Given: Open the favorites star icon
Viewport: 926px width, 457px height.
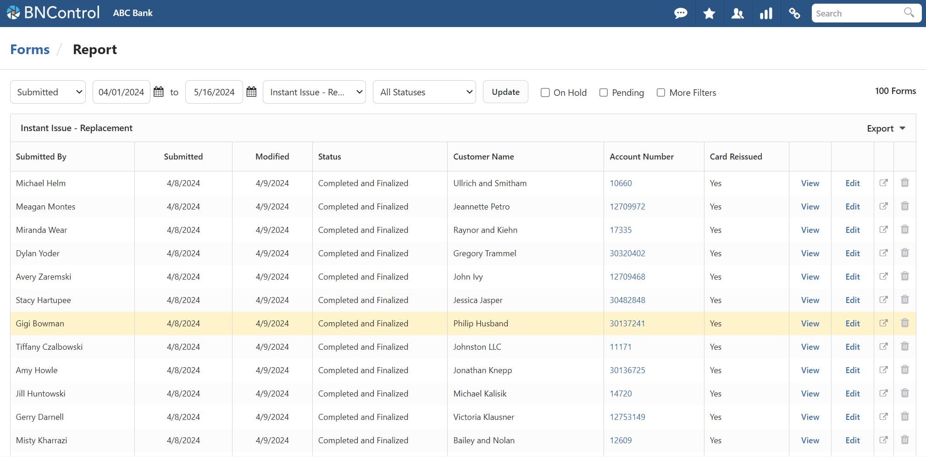Looking at the screenshot, I should [710, 13].
